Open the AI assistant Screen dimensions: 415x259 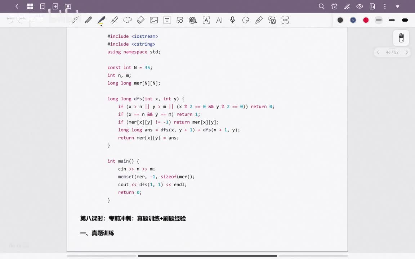click(x=219, y=20)
